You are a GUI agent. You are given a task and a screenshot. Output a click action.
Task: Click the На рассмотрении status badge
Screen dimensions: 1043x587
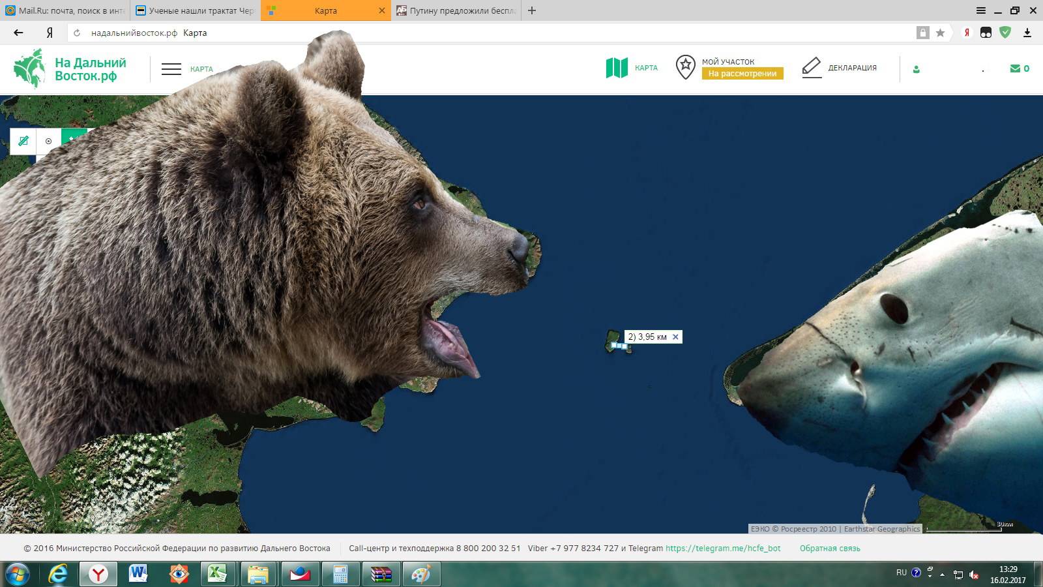(742, 74)
